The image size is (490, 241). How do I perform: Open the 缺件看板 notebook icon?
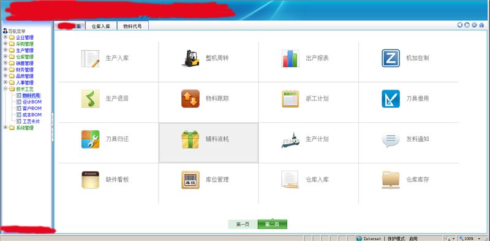[x=90, y=180]
